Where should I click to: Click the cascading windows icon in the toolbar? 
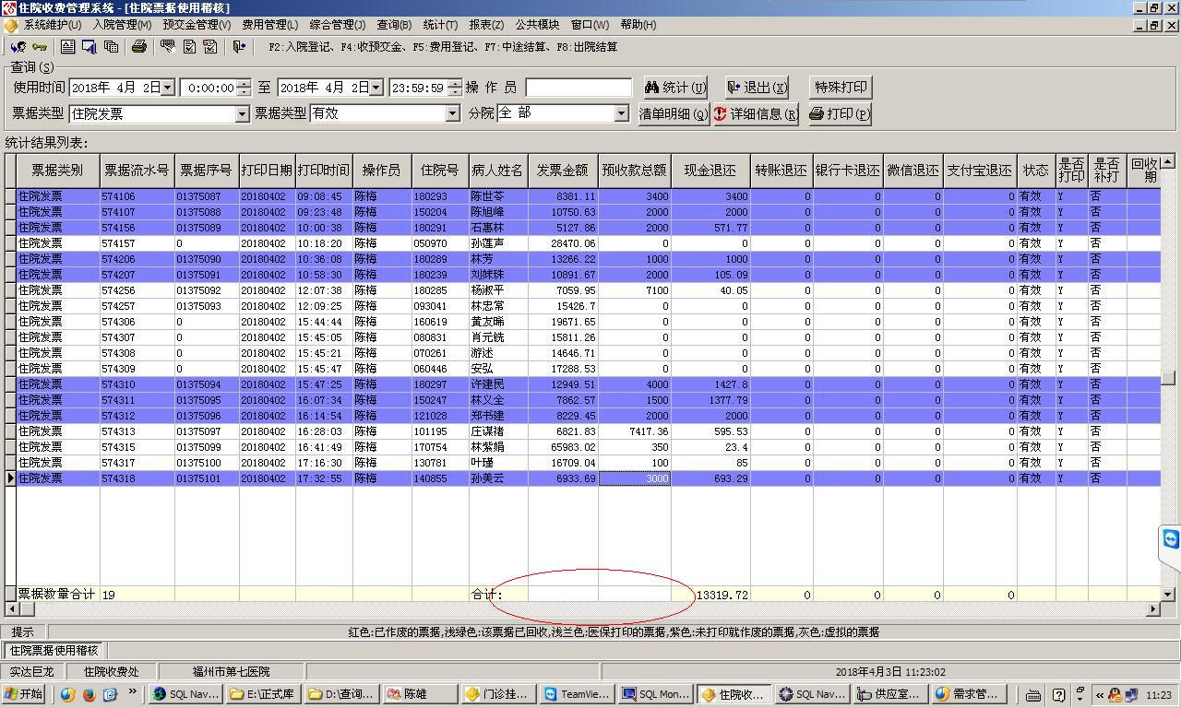111,47
